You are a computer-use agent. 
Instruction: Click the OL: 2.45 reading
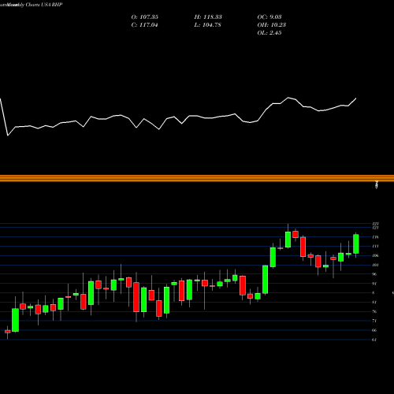tap(269, 33)
